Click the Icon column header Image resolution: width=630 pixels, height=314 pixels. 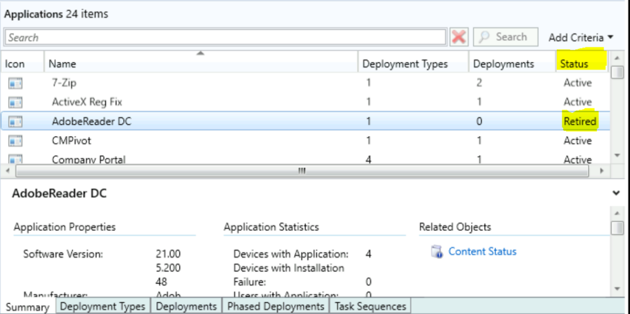point(22,63)
